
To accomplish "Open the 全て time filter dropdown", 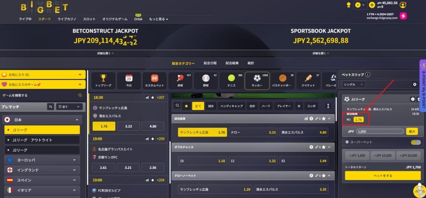I will [69, 107].
